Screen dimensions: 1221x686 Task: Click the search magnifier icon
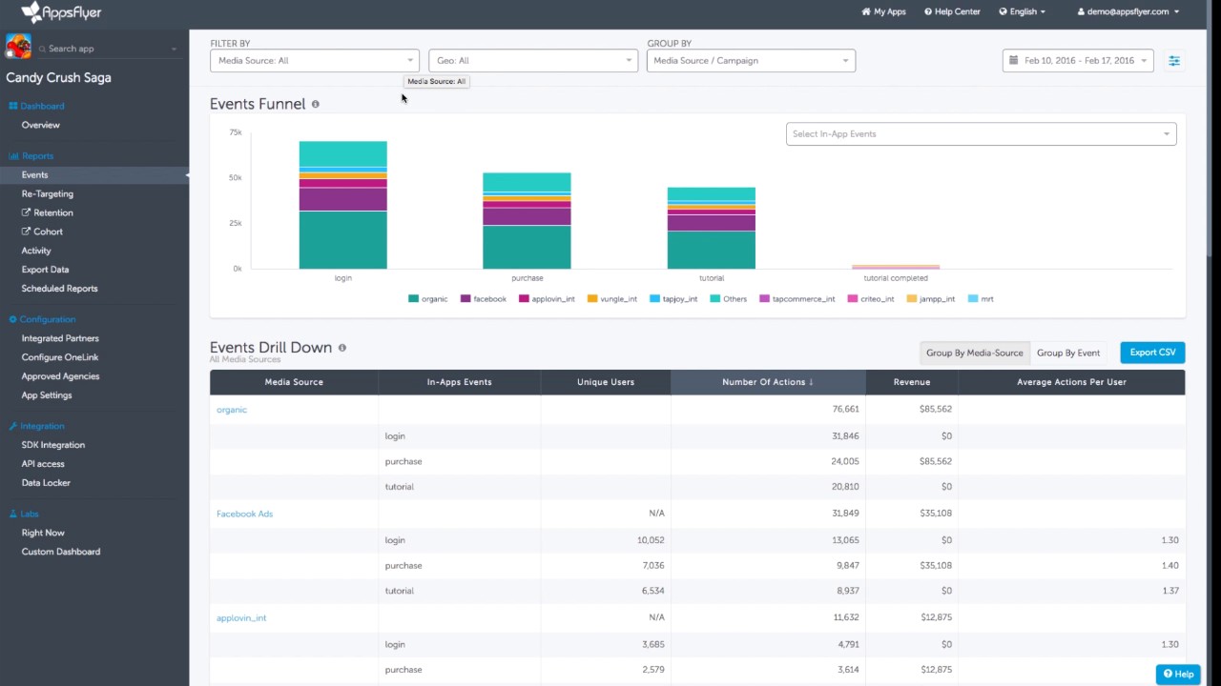tap(42, 49)
